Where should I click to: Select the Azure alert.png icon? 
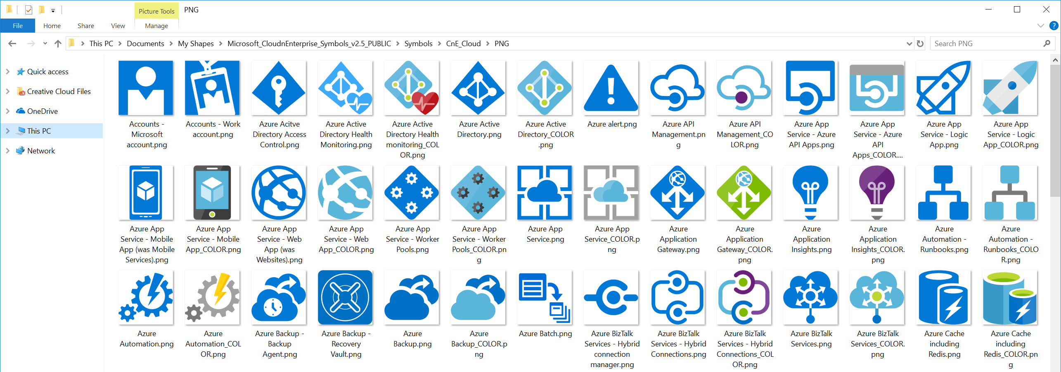[x=611, y=88]
